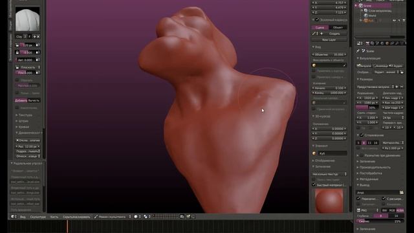
Task: Adjust the brush radius slider
Action: pyautogui.click(x=27, y=45)
